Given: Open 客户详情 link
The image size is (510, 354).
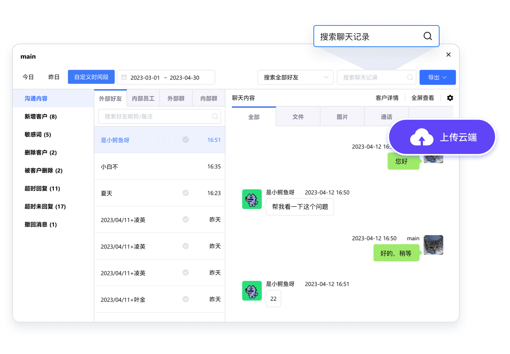Looking at the screenshot, I should tap(387, 98).
